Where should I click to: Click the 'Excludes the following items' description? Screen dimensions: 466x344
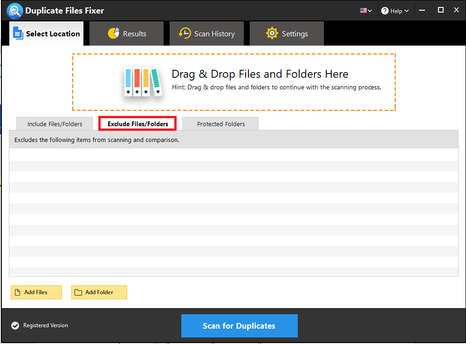pyautogui.click(x=97, y=140)
